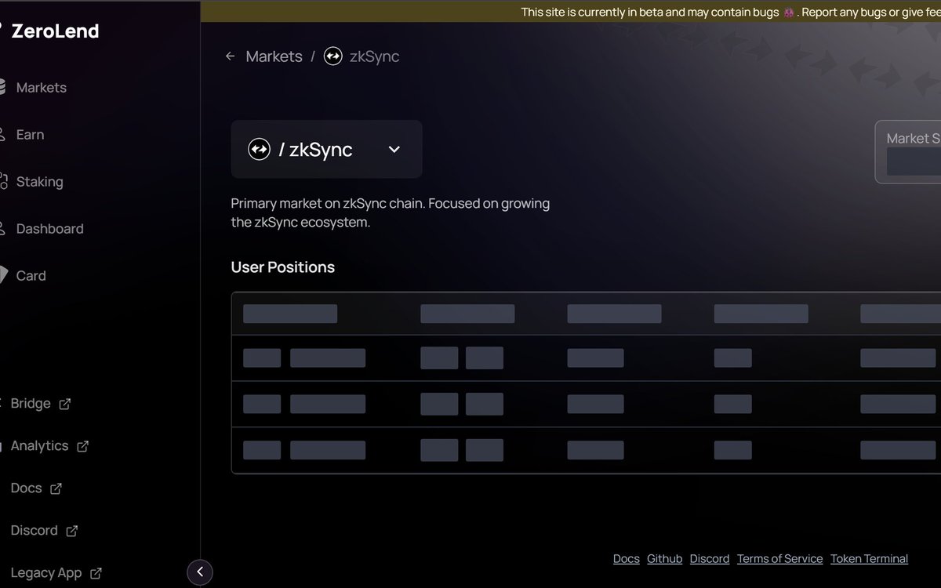Collapse the sidebar with chevron button
Viewport: 941px width, 588px height.
[200, 572]
